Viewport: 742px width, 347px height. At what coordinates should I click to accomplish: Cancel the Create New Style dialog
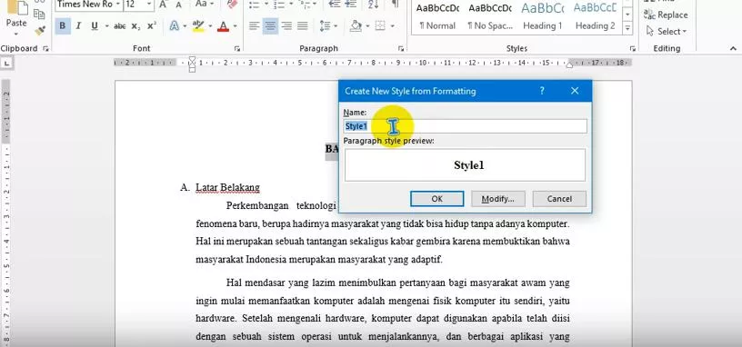(559, 199)
